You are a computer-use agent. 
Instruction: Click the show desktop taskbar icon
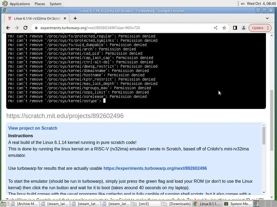3,204
